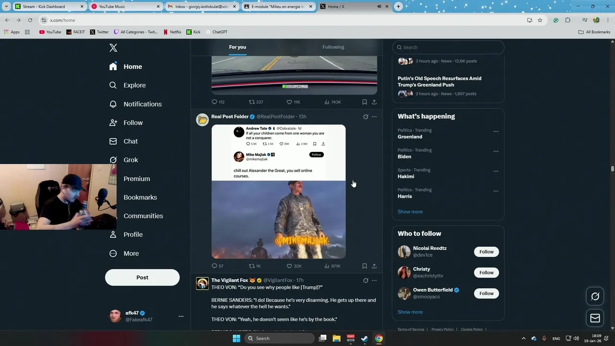This screenshot has width=615, height=346.
Task: Open more options for Hakimi trend
Action: click(x=496, y=171)
